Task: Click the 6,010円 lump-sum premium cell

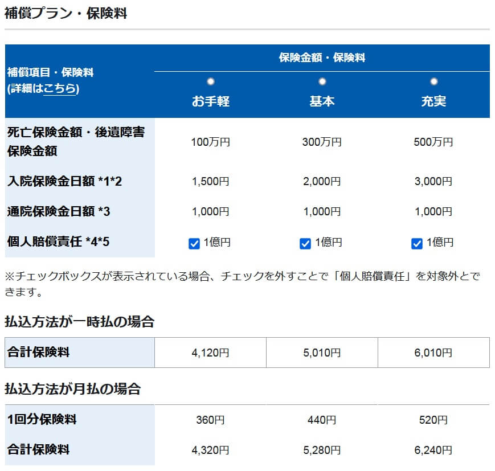Action: 433,353
